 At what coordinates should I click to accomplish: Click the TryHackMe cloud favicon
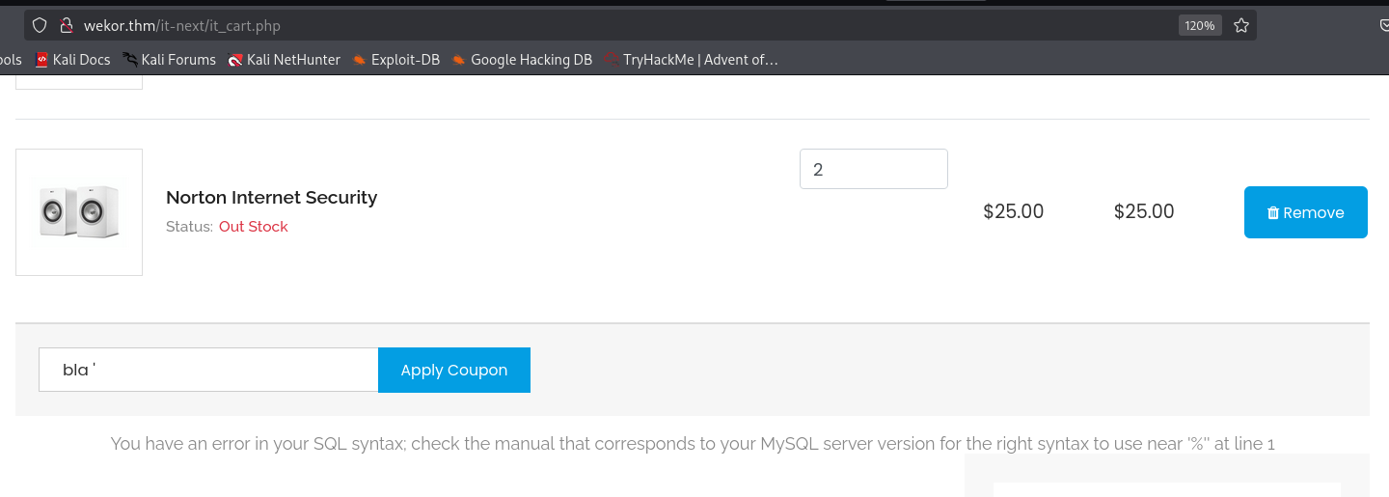[x=612, y=60]
